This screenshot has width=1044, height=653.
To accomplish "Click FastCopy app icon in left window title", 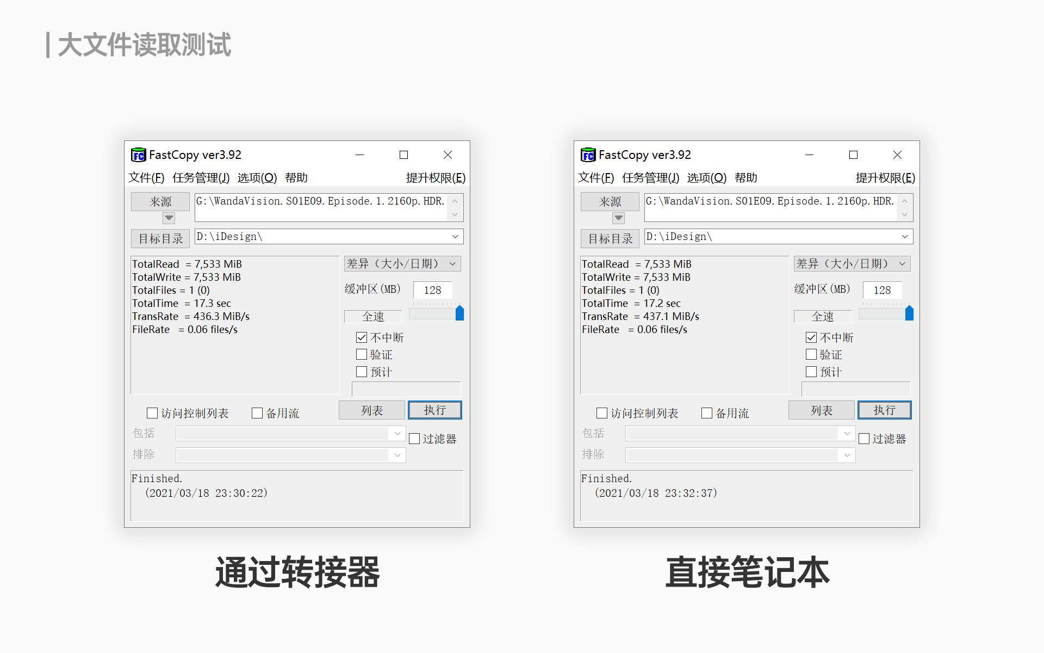I will [138, 155].
